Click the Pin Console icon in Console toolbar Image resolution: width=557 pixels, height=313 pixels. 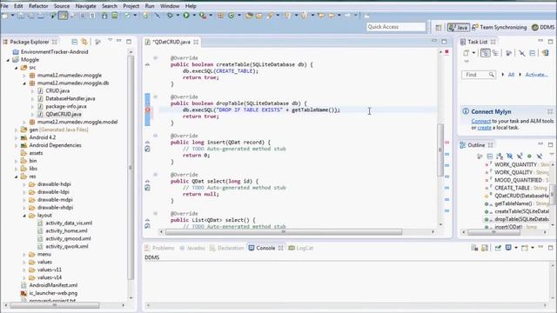[x=498, y=248]
